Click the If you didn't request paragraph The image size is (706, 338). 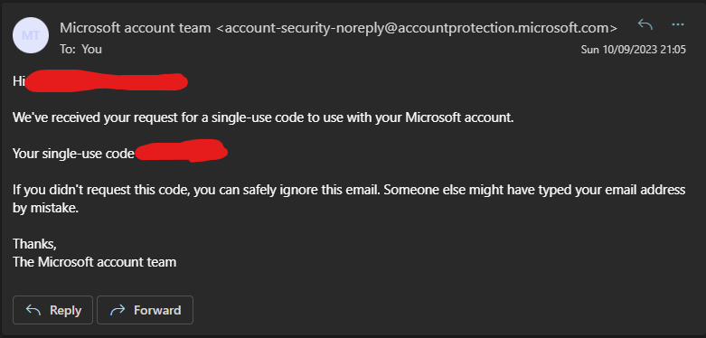coord(349,199)
